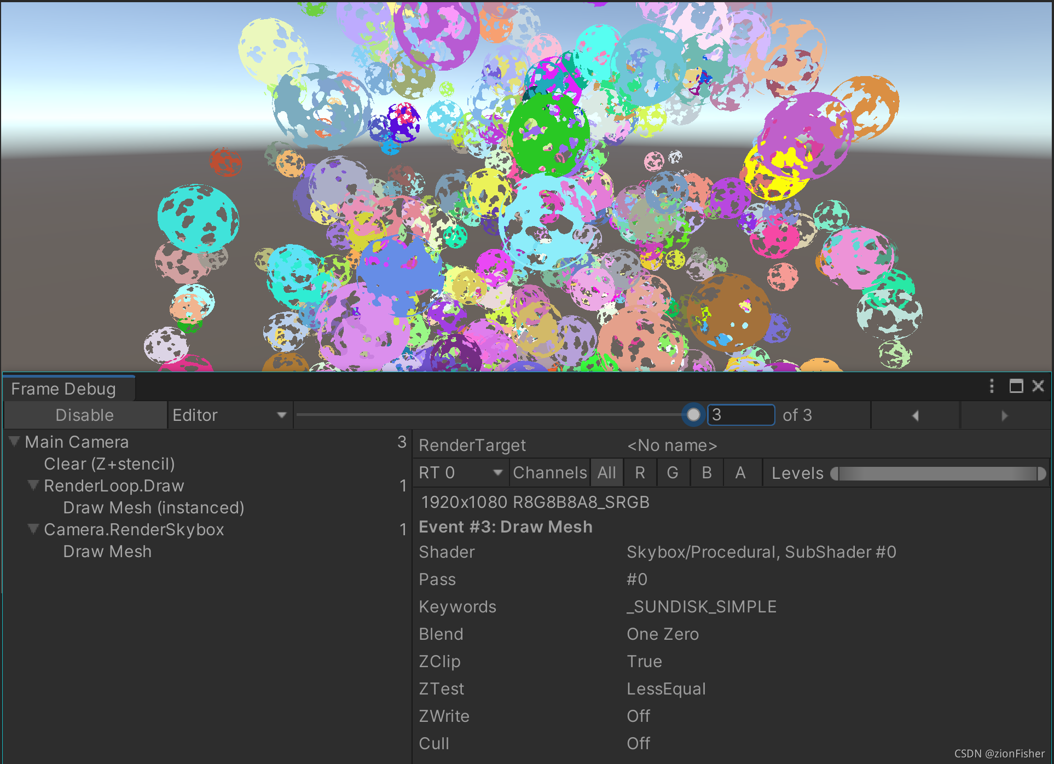Viewport: 1054px width, 764px height.
Task: Select the Draw Mesh (instanced) event
Action: pyautogui.click(x=154, y=508)
